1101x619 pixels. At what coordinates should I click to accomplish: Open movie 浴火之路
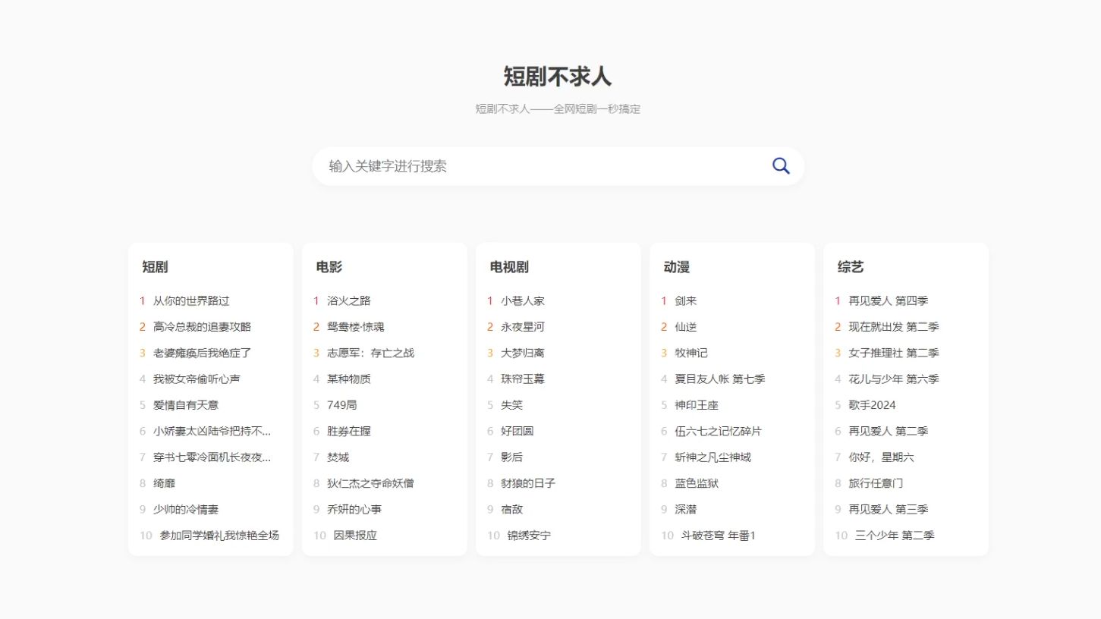point(349,301)
